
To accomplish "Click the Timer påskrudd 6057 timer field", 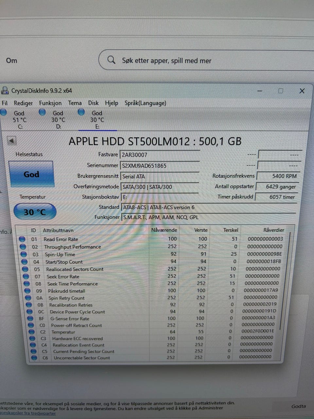I will pyautogui.click(x=276, y=197).
